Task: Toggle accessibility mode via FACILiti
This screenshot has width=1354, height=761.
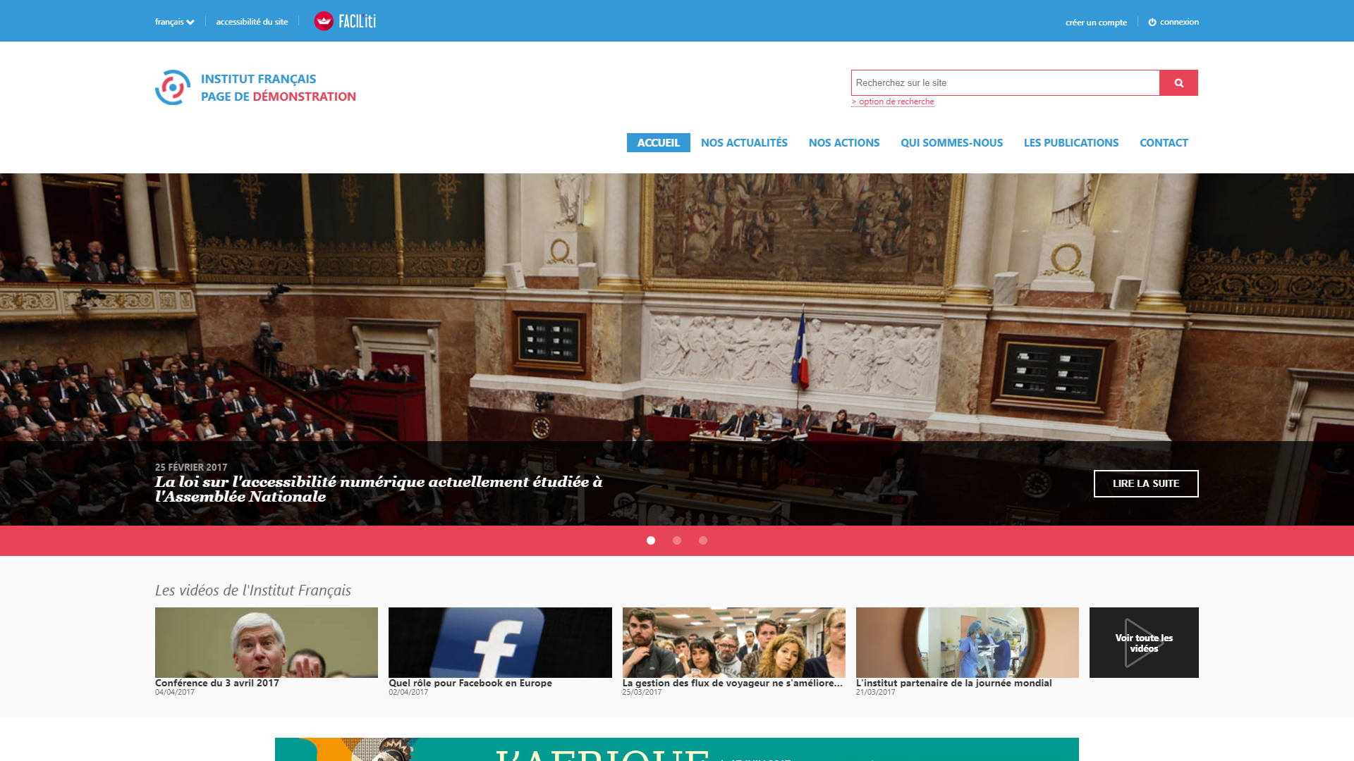Action: (x=344, y=20)
